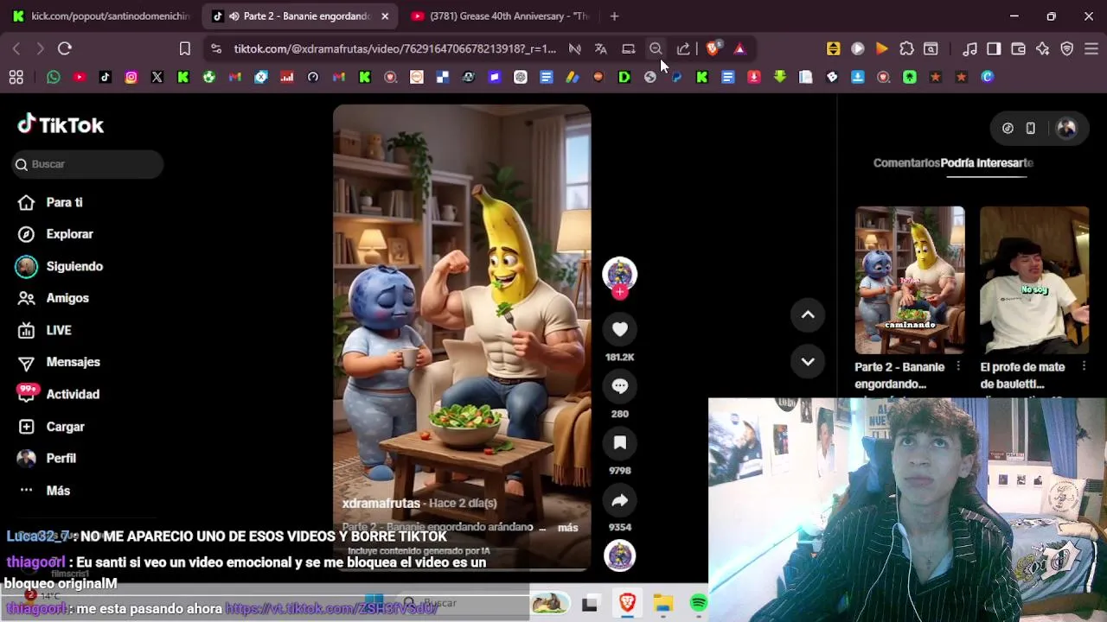Open the spinning sound disc avatar

click(x=619, y=555)
